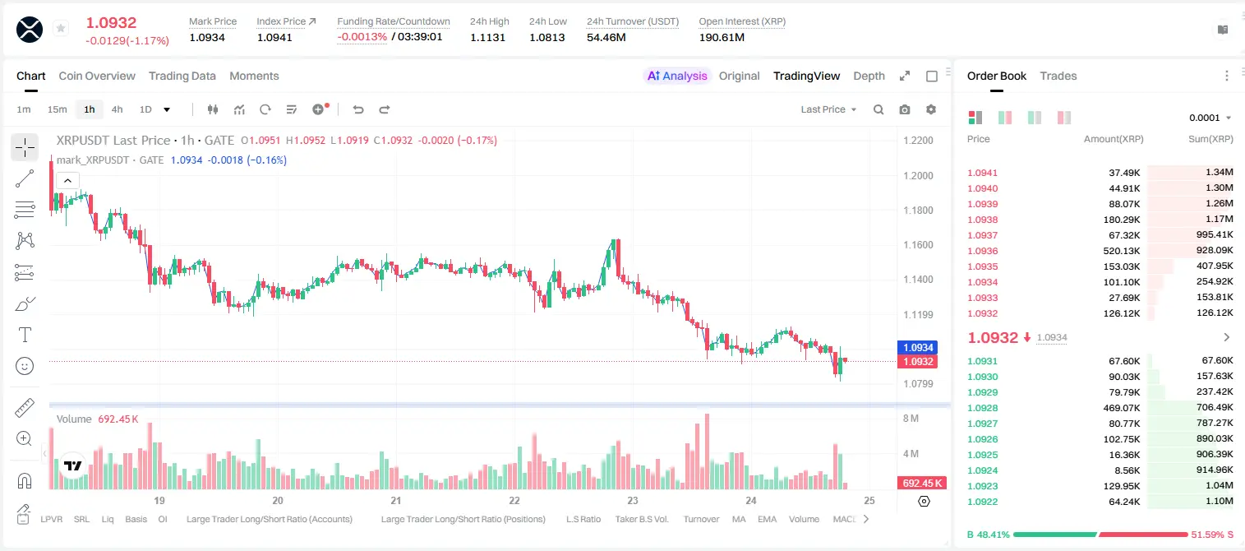Show only sell orders in order book
The width and height of the screenshot is (1245, 551).
(x=1064, y=118)
